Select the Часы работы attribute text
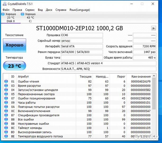162x143 pixels. click(27, 102)
